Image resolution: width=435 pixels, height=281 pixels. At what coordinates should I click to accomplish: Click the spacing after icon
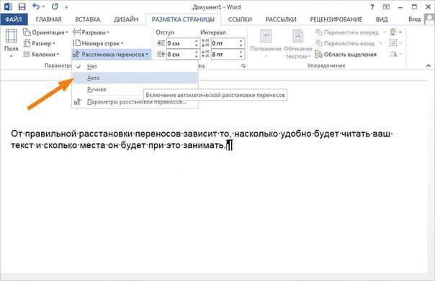205,54
